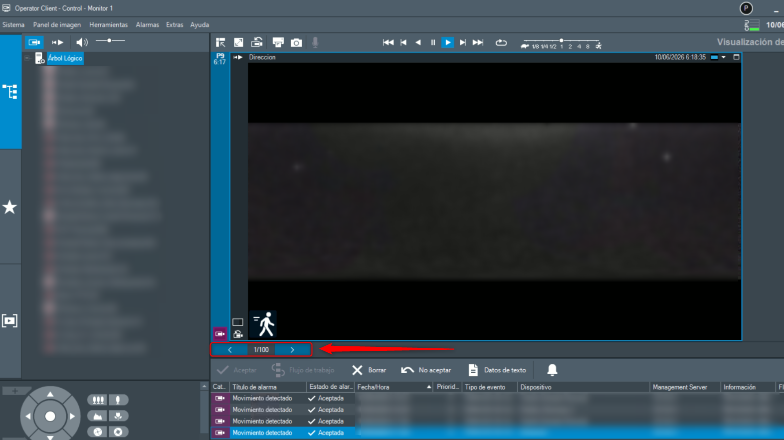Toggle play forward button
784x440 pixels.
(x=448, y=43)
